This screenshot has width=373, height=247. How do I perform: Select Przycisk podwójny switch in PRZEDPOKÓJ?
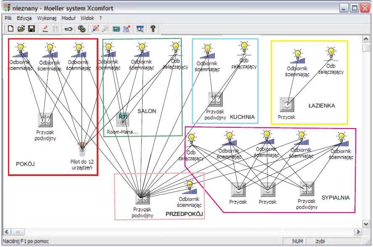(x=143, y=197)
